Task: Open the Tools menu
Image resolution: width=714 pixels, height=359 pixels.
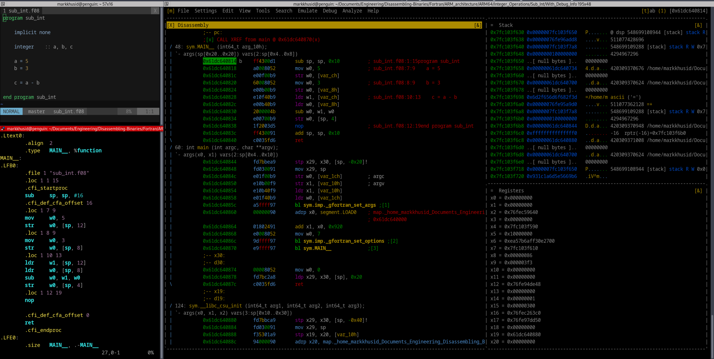Action: pos(263,11)
